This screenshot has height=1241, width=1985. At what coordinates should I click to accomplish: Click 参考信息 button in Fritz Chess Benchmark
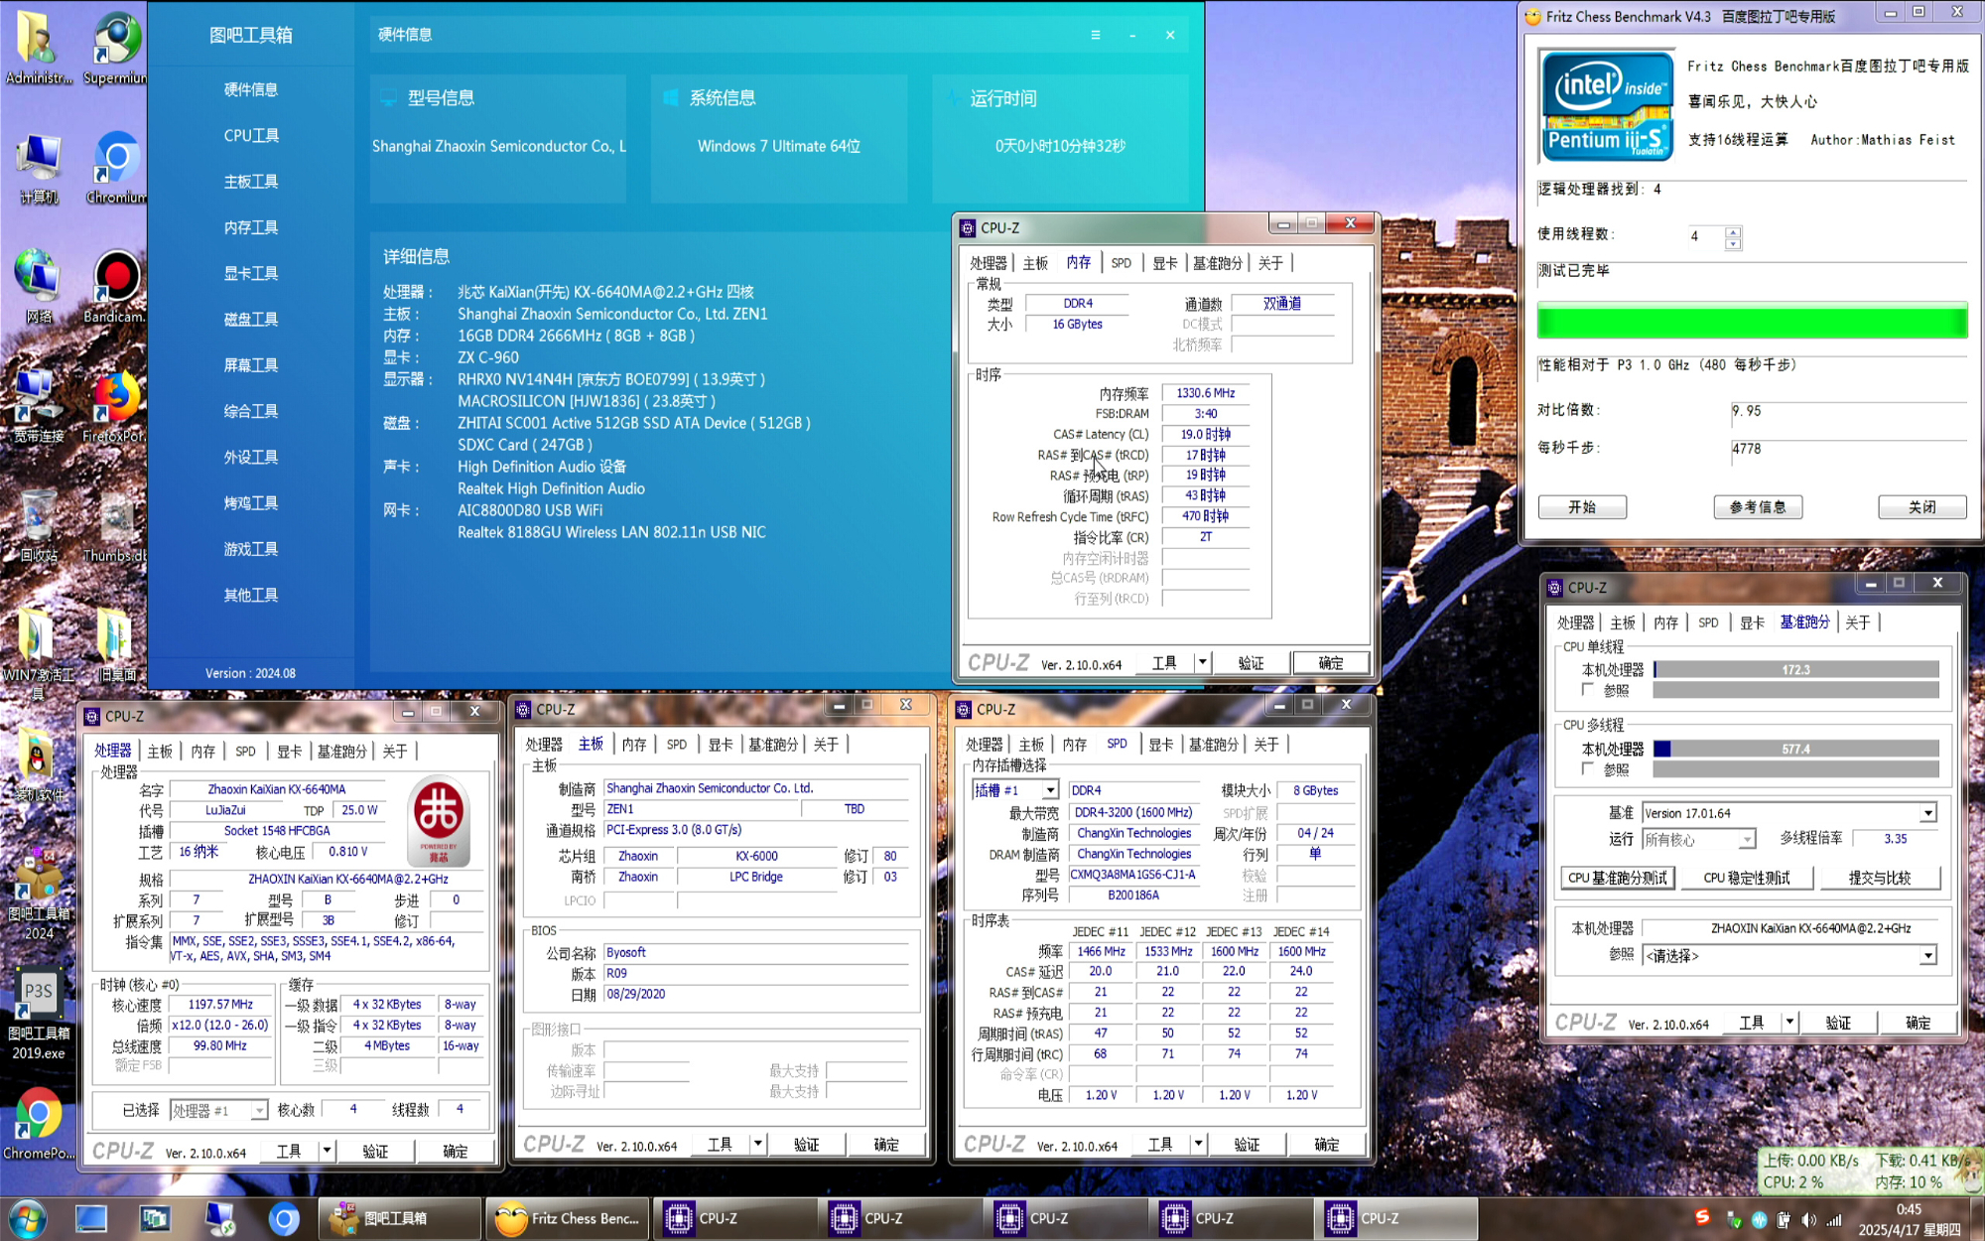[1758, 507]
